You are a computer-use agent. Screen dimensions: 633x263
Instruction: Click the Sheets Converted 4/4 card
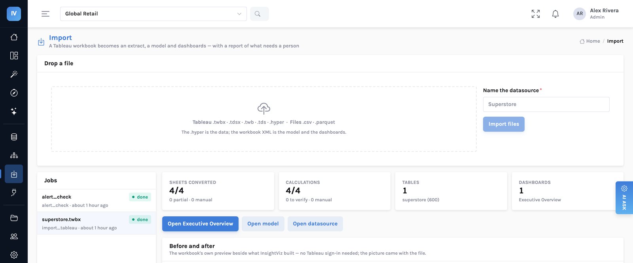218,191
